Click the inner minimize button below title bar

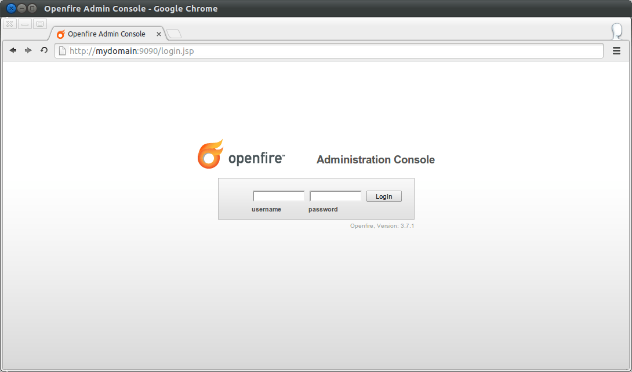(x=25, y=24)
